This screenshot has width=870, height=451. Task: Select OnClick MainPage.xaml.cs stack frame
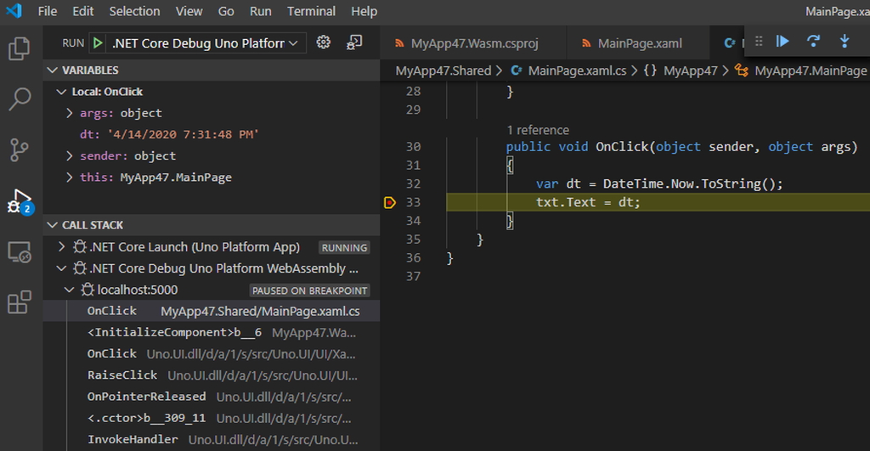pos(212,311)
